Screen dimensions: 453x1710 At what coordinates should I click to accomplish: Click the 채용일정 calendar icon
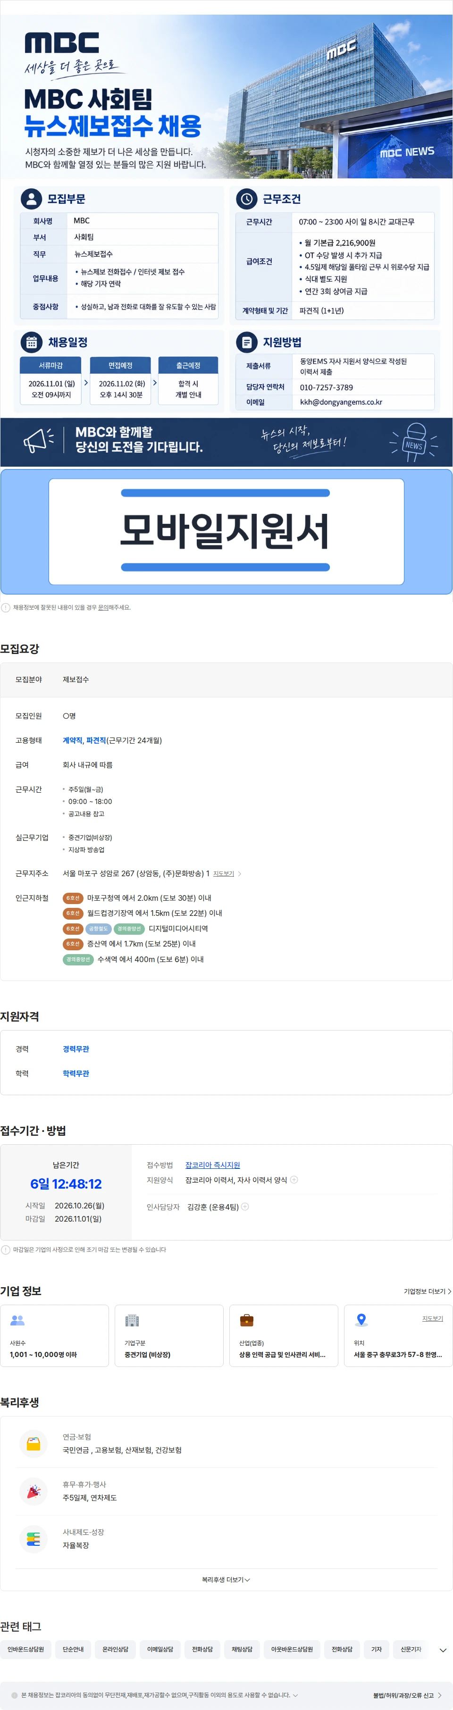coord(31,343)
